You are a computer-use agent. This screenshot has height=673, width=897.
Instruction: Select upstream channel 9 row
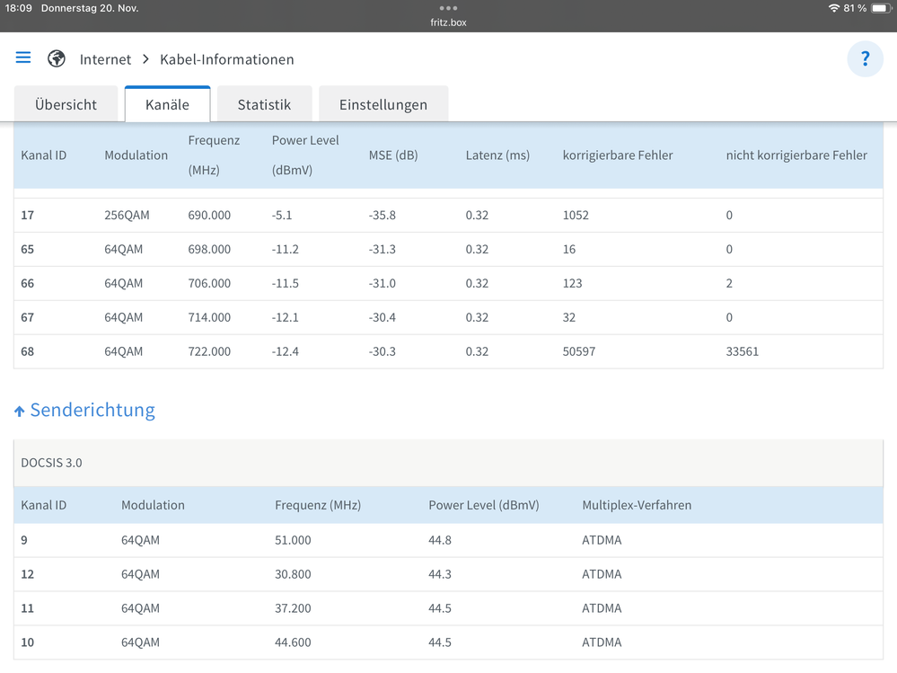[x=448, y=540]
